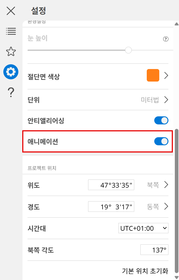Image resolution: width=179 pixels, height=280 pixels.
Task: Toggle the 안티앨리어싱 switch
Action: click(161, 121)
